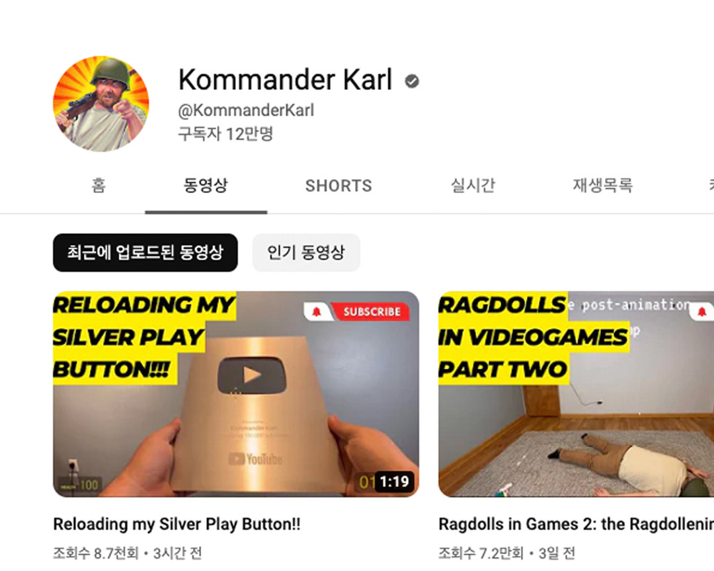The width and height of the screenshot is (714, 571).
Task: Switch to the 동영상 tab
Action: coord(206,185)
